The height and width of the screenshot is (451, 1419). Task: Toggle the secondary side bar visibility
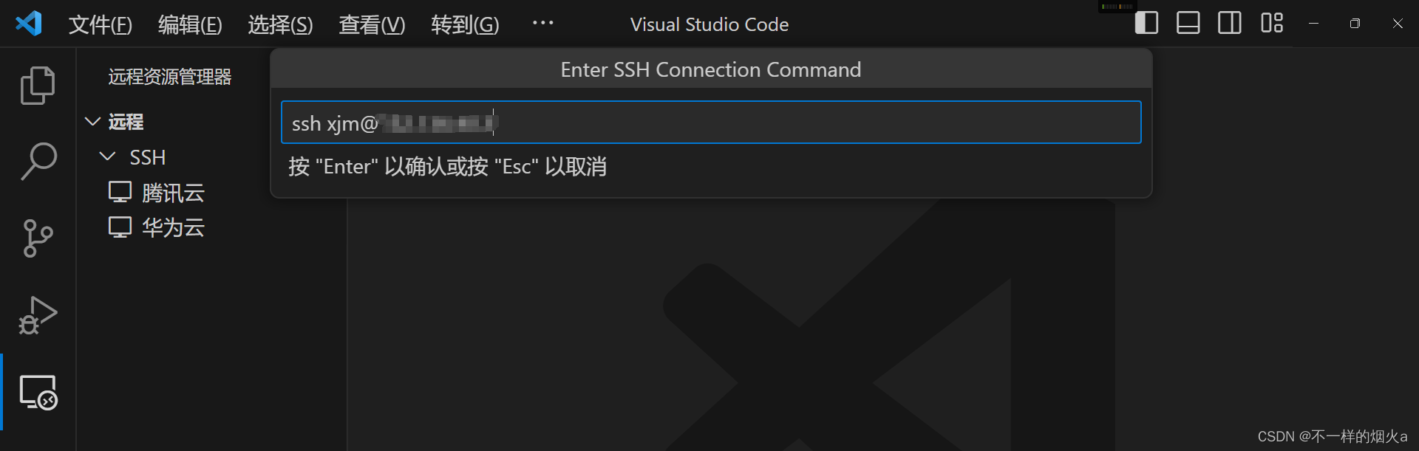pyautogui.click(x=1230, y=23)
